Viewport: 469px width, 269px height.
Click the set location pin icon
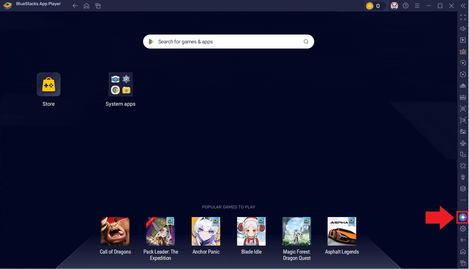pos(463,177)
